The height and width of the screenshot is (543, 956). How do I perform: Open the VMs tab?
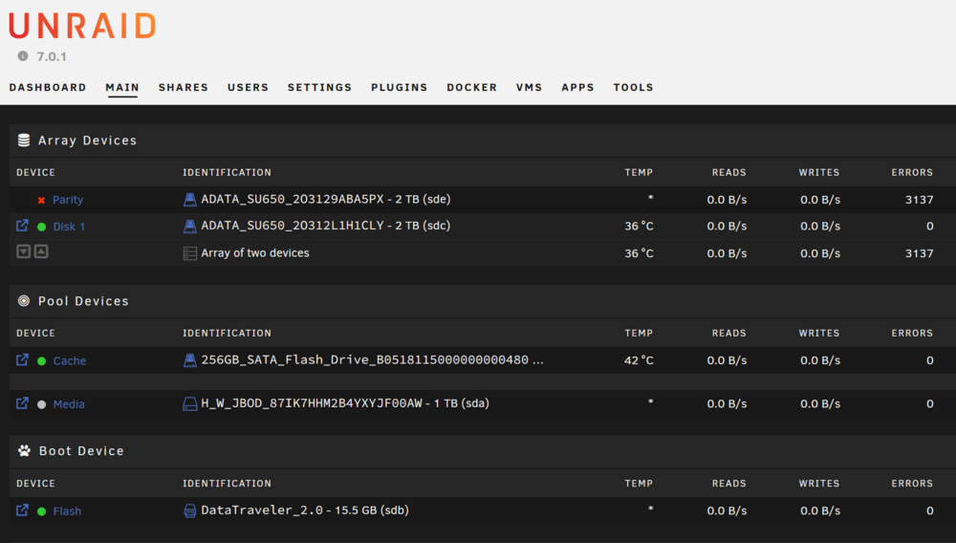pyautogui.click(x=530, y=87)
